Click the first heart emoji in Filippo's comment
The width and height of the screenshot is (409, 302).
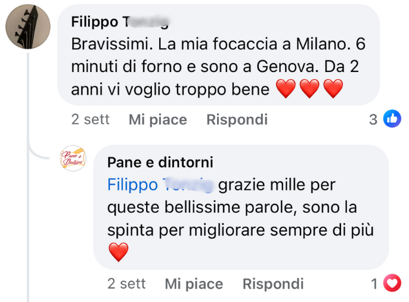(287, 89)
